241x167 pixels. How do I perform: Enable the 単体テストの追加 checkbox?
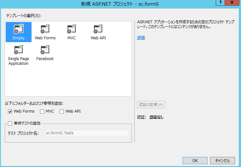click(10, 123)
